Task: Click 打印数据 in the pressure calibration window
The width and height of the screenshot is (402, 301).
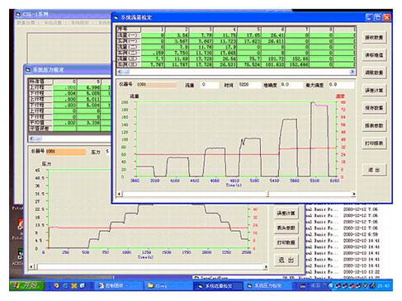Action: (x=286, y=242)
